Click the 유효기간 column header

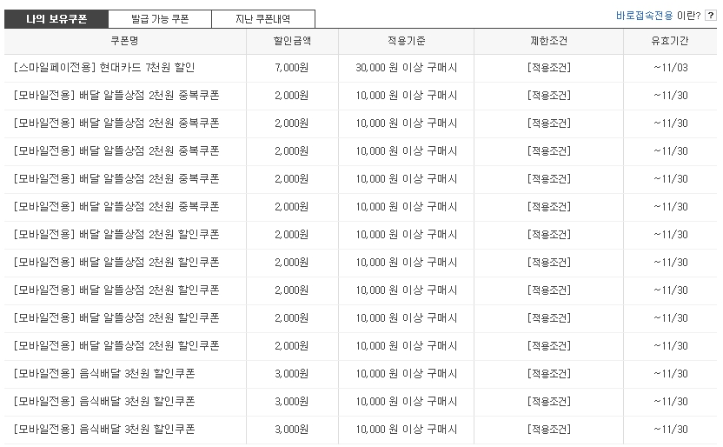tap(670, 42)
